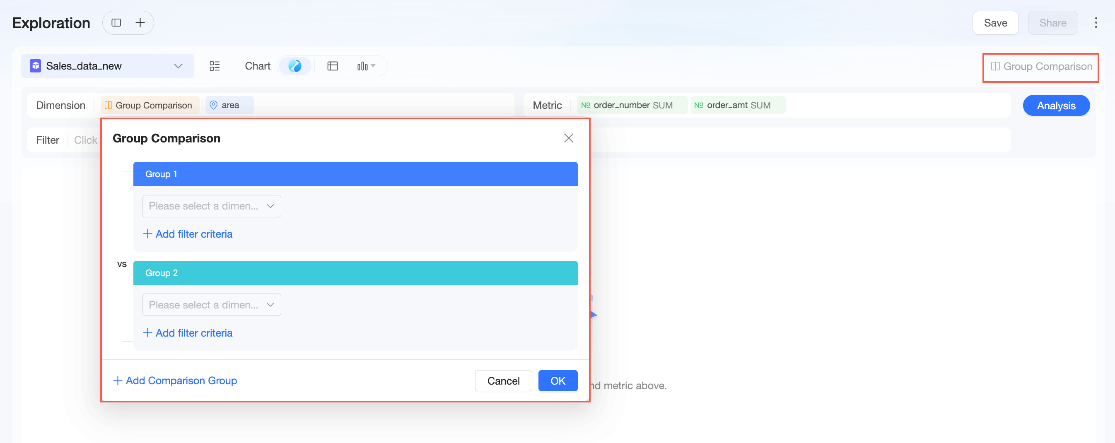Viewport: 1115px width, 443px height.
Task: Click the Metric label
Action: tap(547, 105)
